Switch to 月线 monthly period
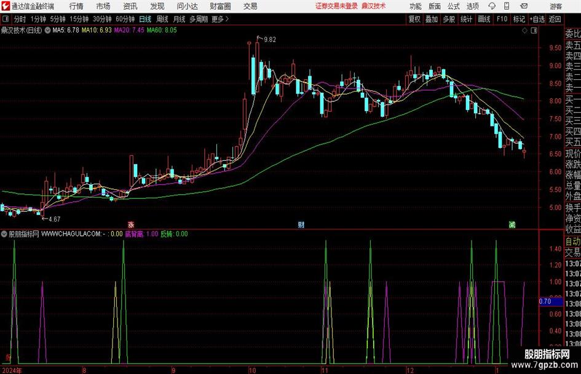The image size is (581, 374). pos(179,19)
